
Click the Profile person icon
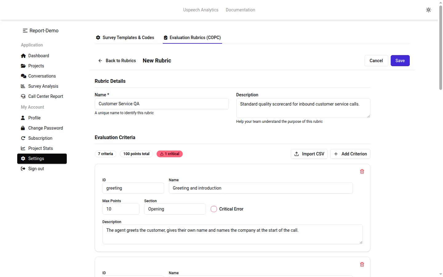pos(23,118)
